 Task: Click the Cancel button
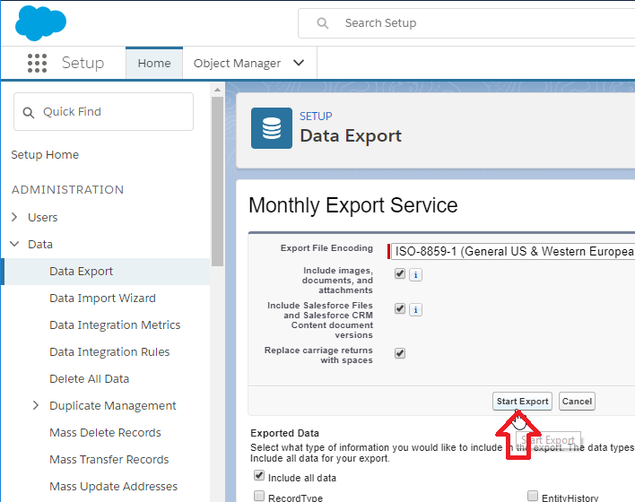(577, 402)
